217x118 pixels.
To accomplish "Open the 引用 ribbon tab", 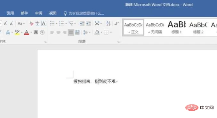I will coord(10,13).
